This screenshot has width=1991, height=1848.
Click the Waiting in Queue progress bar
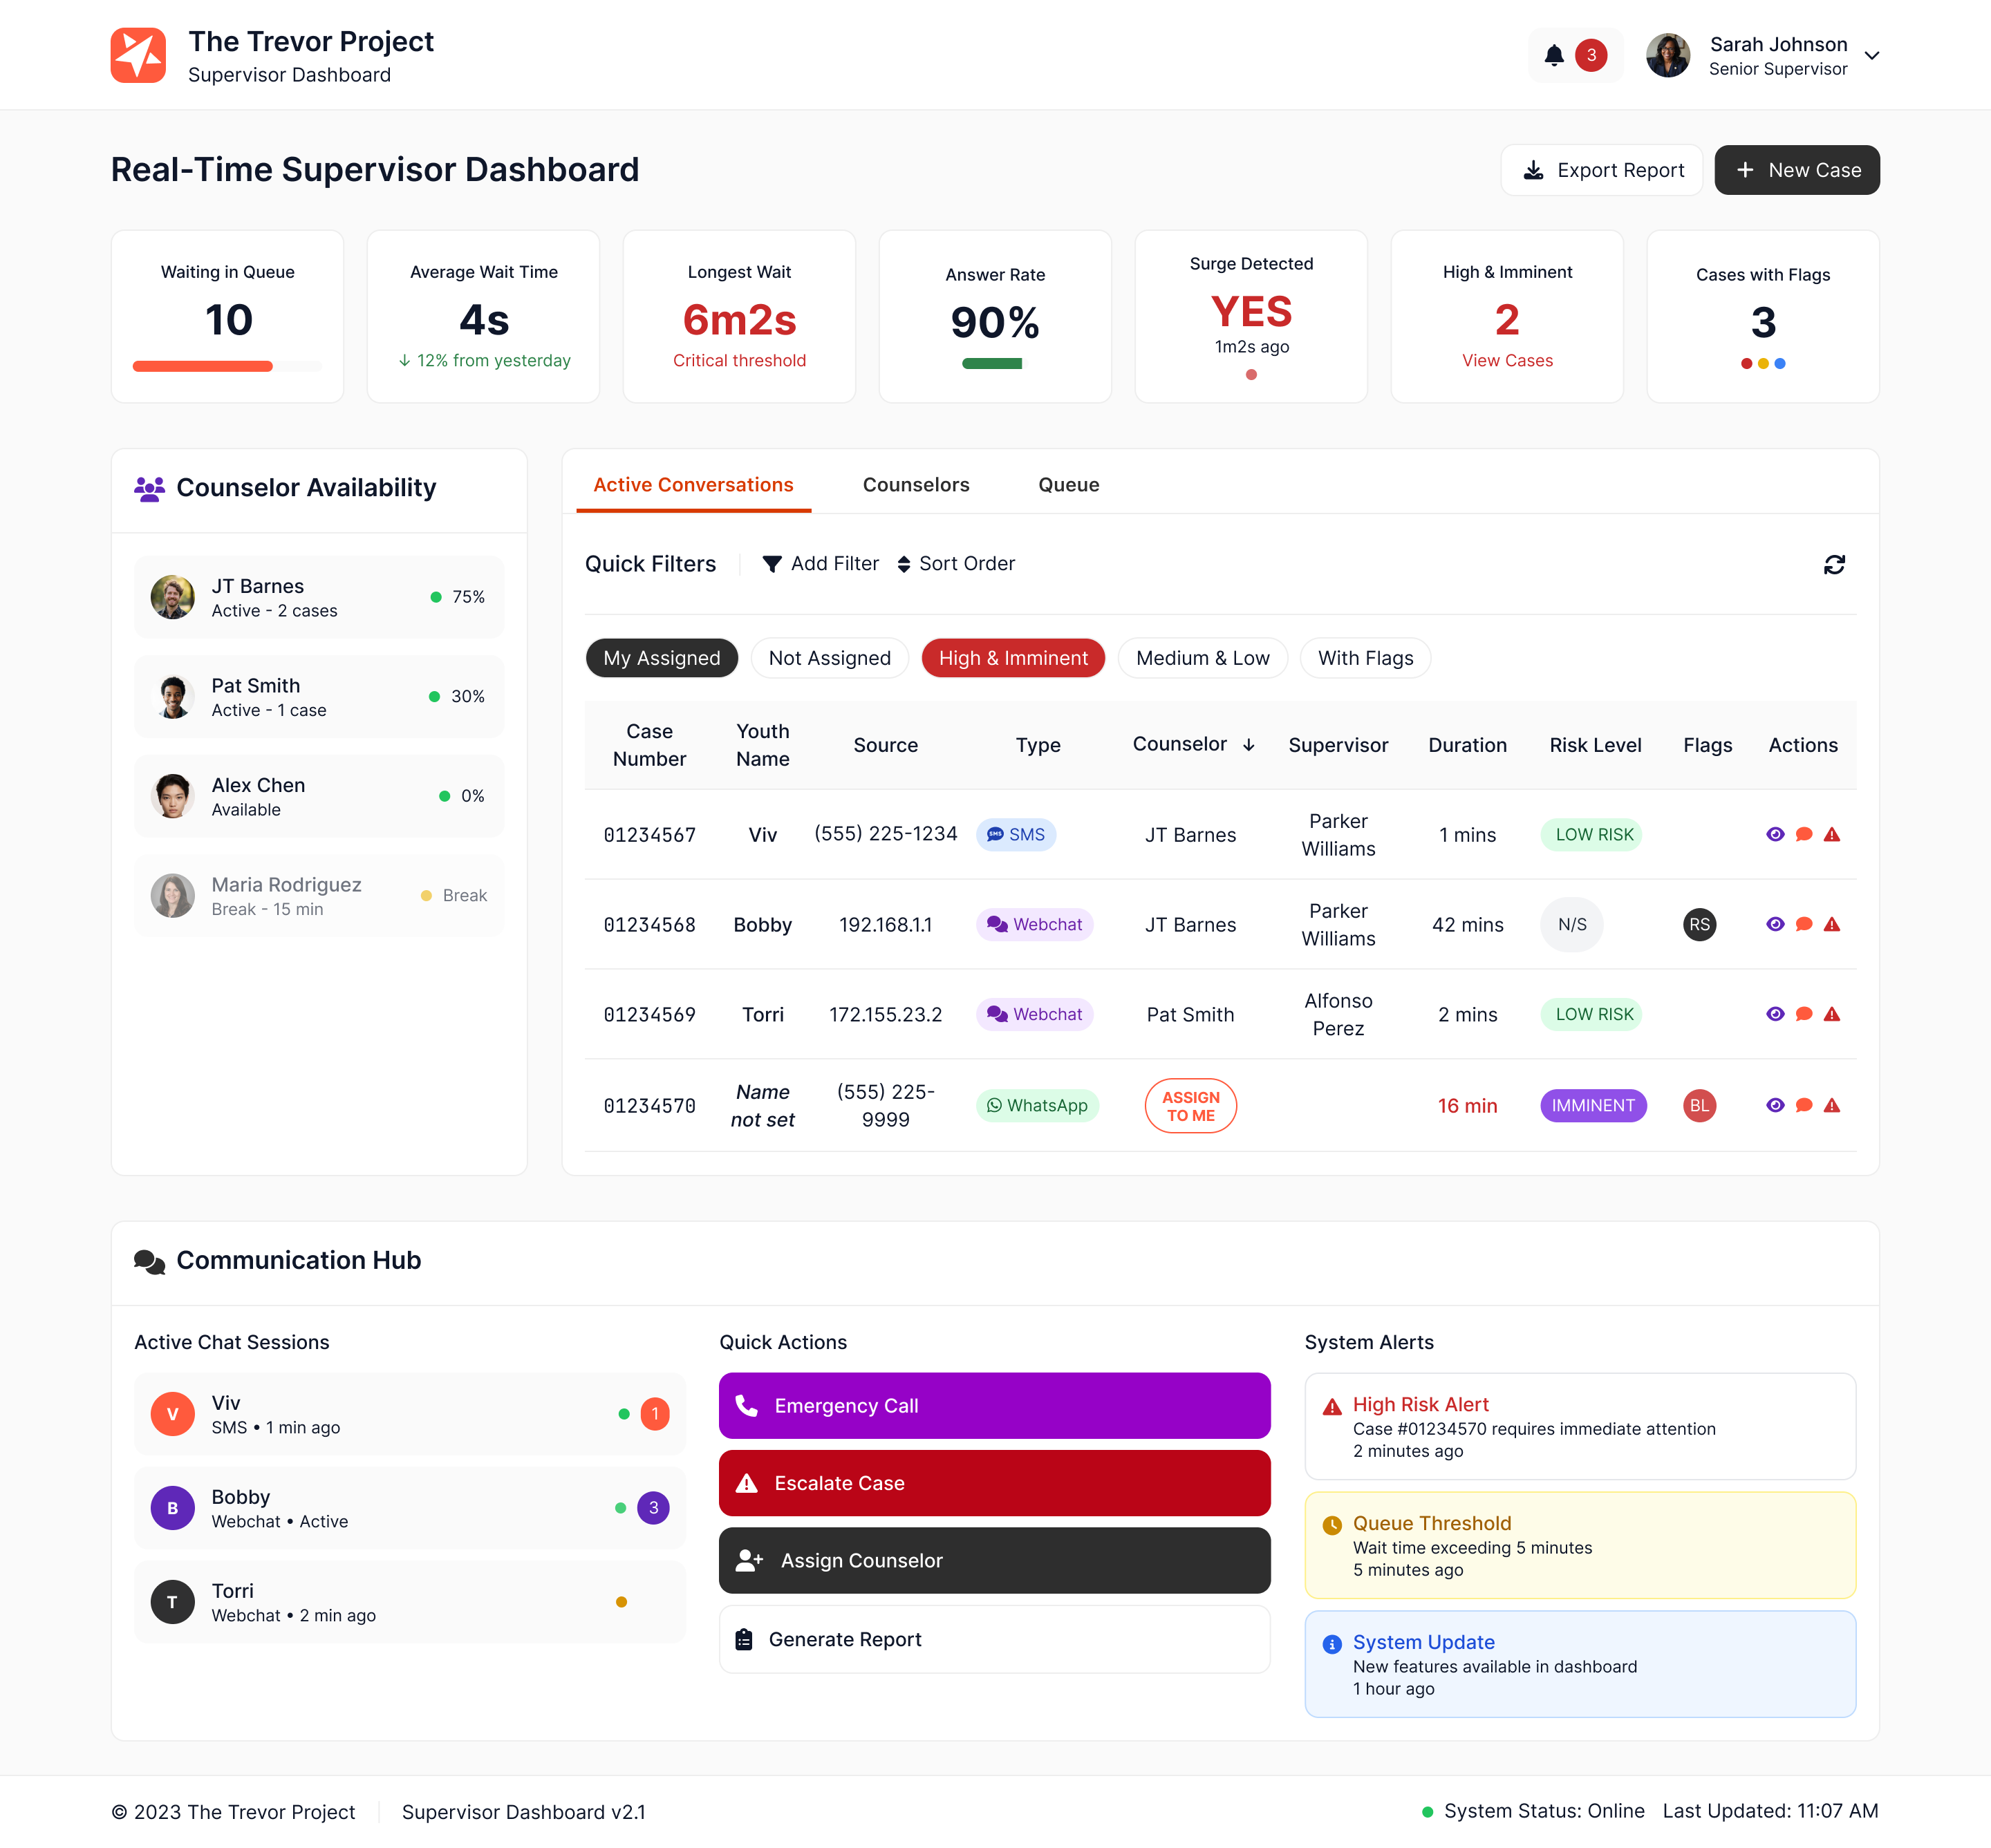228,366
